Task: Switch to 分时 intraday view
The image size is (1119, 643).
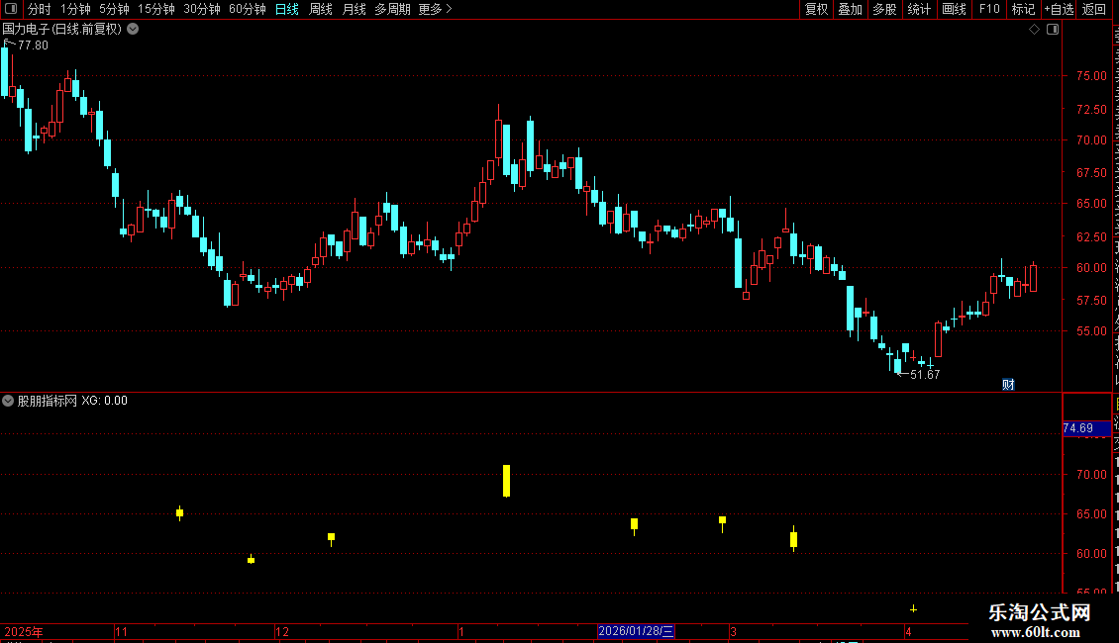Action: coord(40,9)
